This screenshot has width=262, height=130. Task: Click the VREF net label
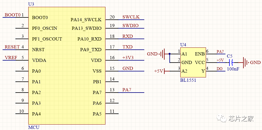(x=11, y=58)
